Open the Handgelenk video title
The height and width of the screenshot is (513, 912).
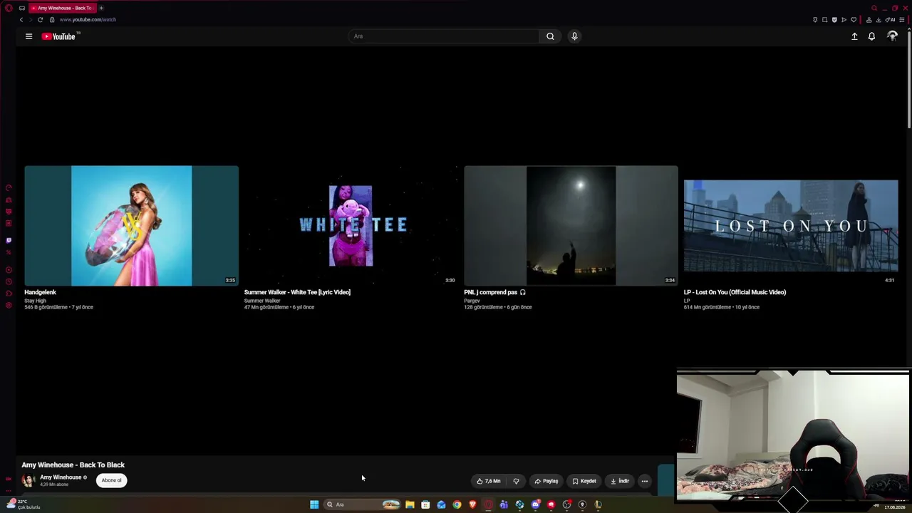point(40,292)
